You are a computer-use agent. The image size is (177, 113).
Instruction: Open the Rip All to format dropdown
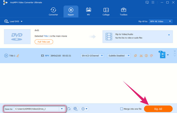160,21
